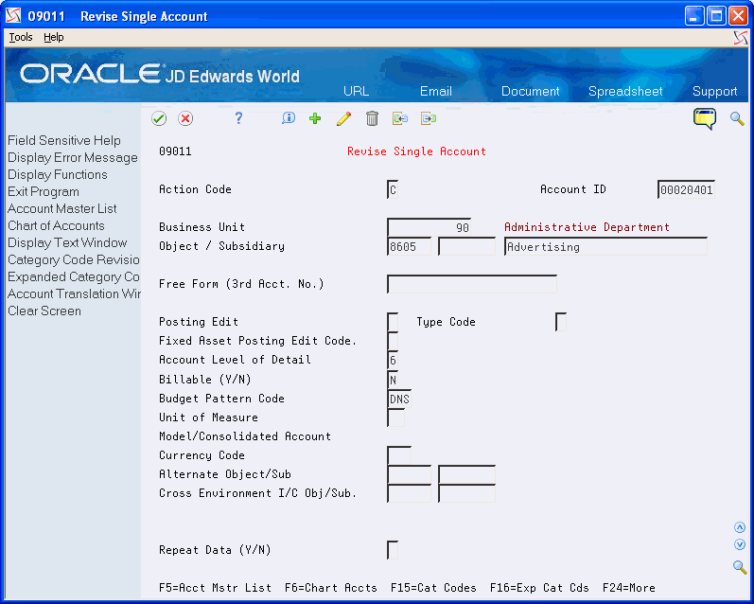
Task: Select Display Error Message link
Action: 73,157
